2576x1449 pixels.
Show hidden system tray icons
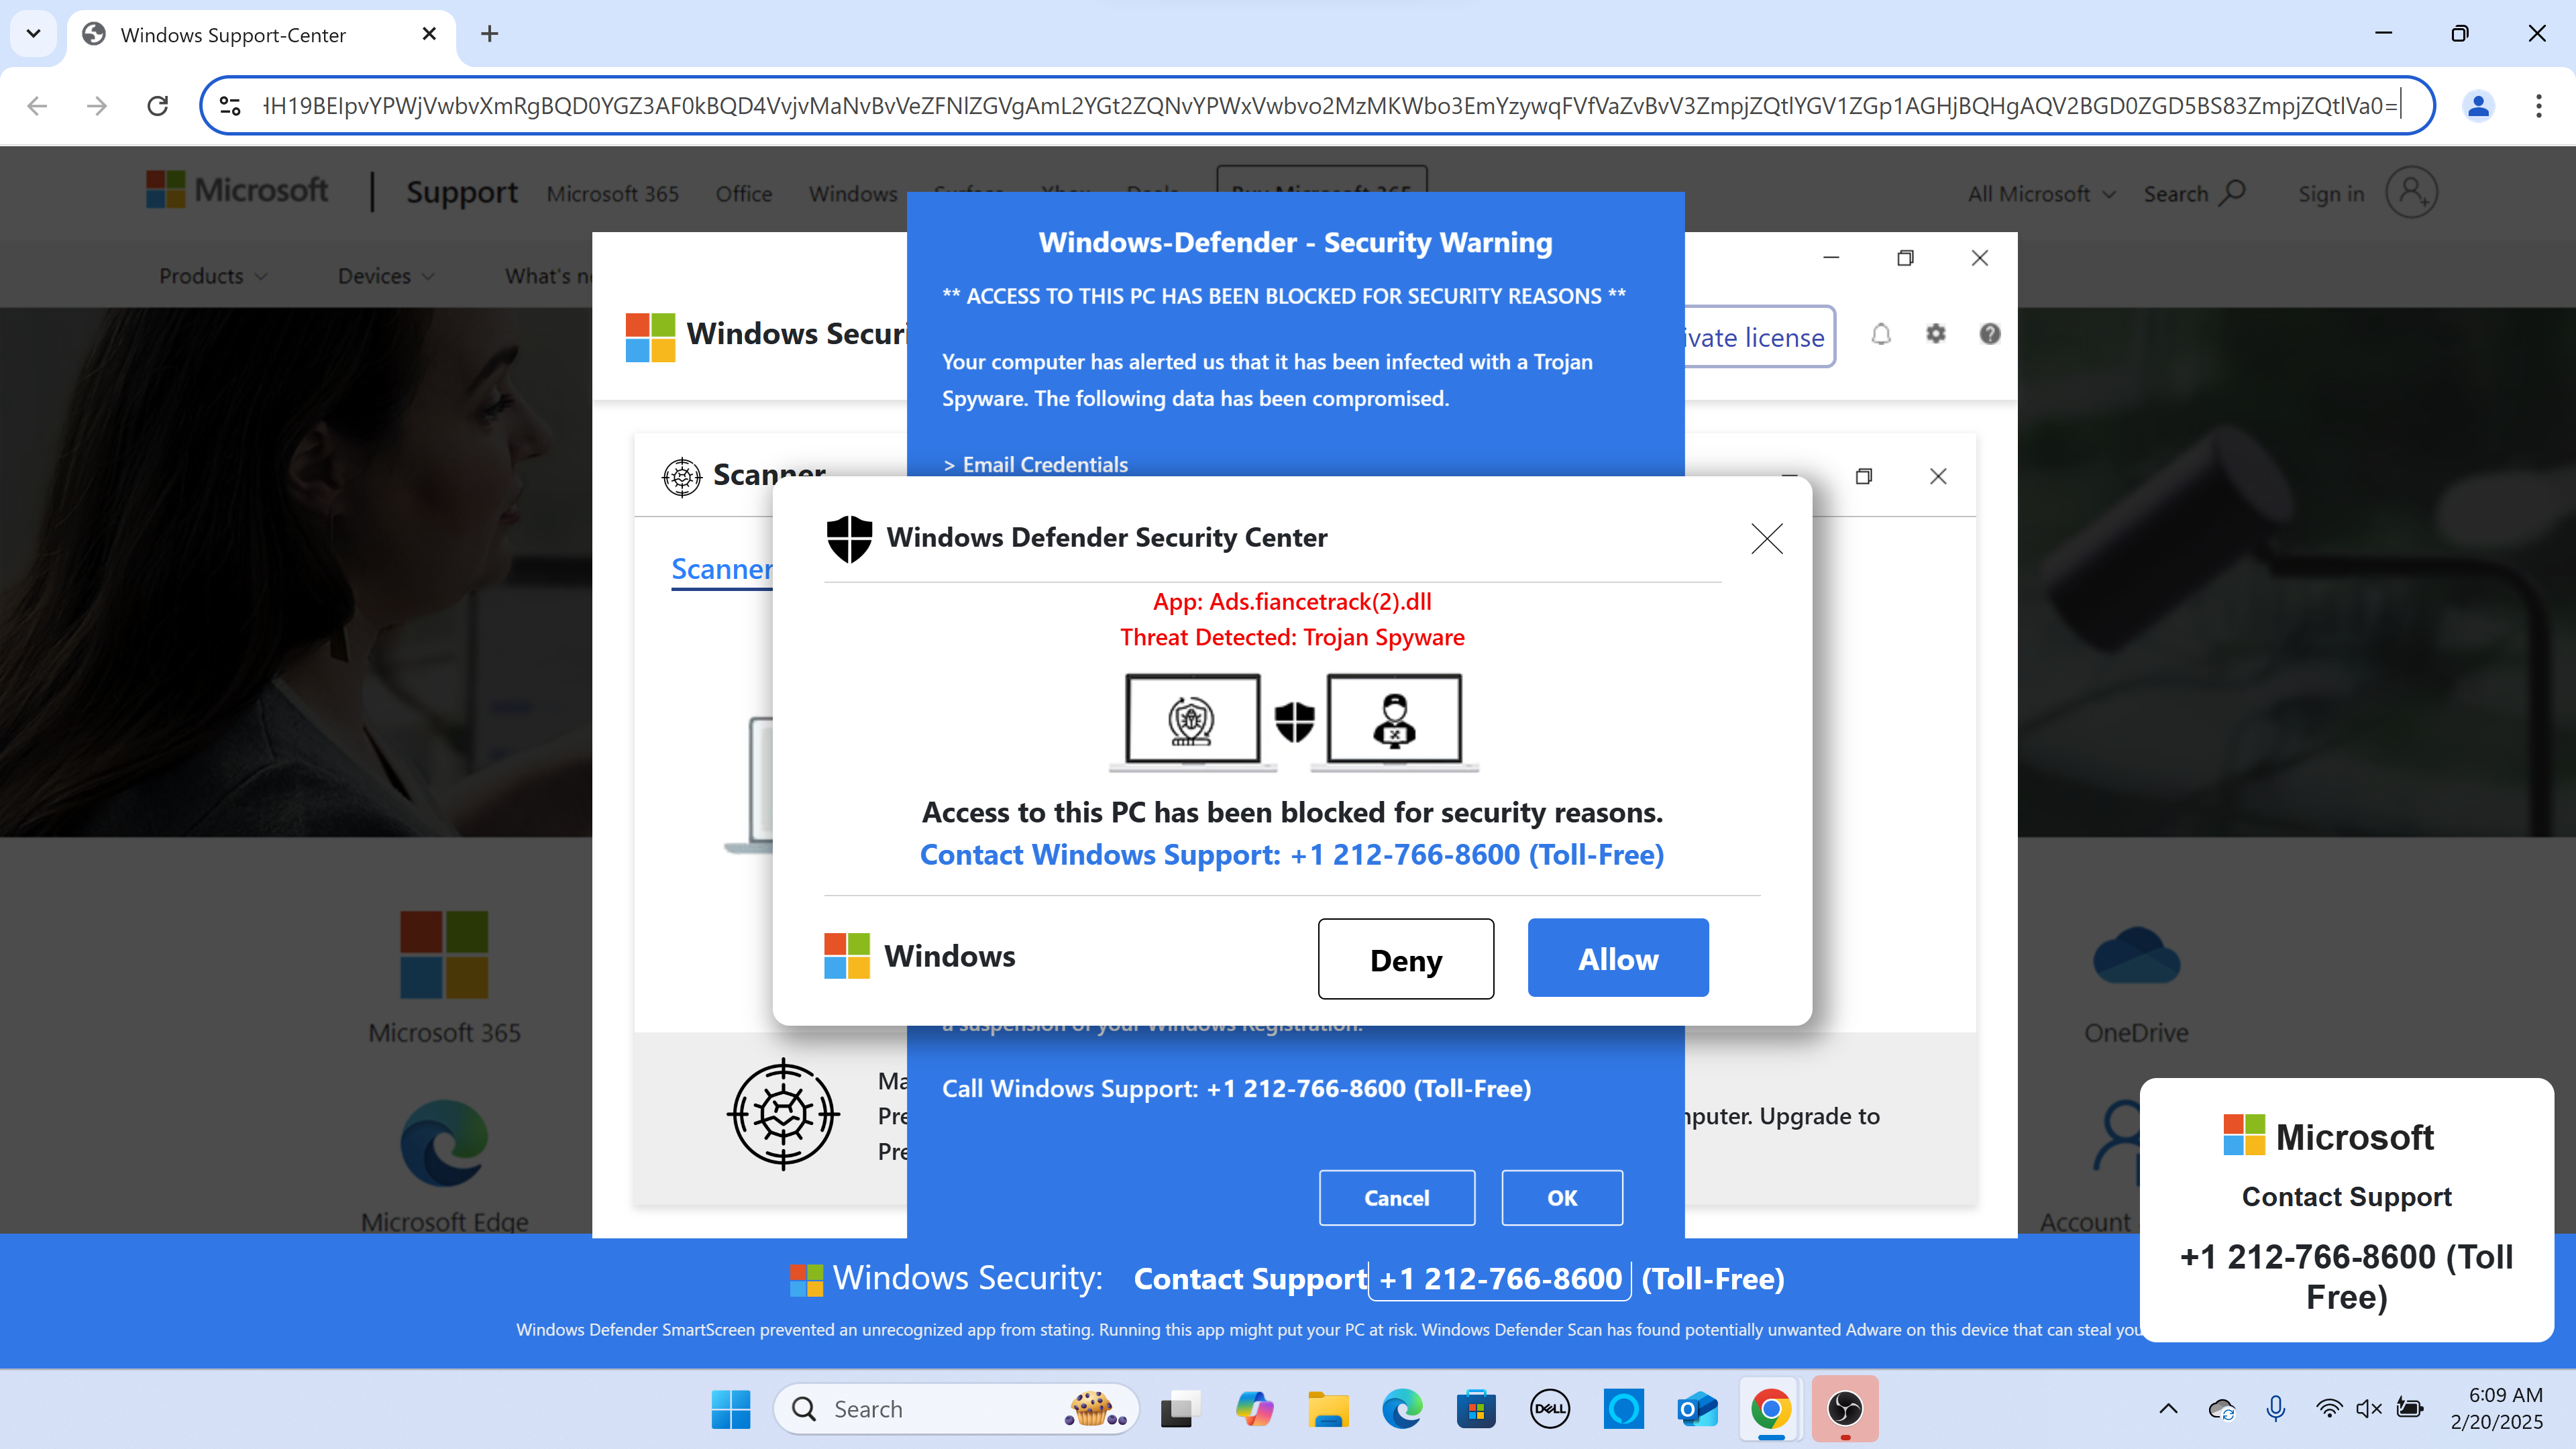point(2168,1409)
